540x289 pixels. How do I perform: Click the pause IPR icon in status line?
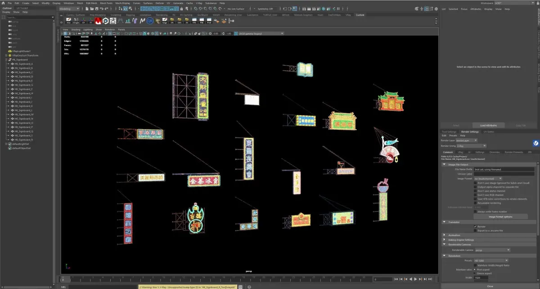pyautogui.click(x=338, y=9)
